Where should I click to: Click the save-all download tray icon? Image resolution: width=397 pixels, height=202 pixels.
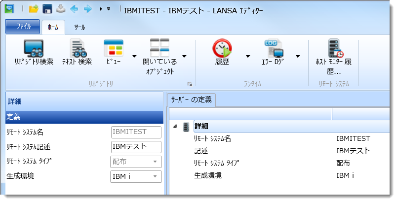coord(61,9)
